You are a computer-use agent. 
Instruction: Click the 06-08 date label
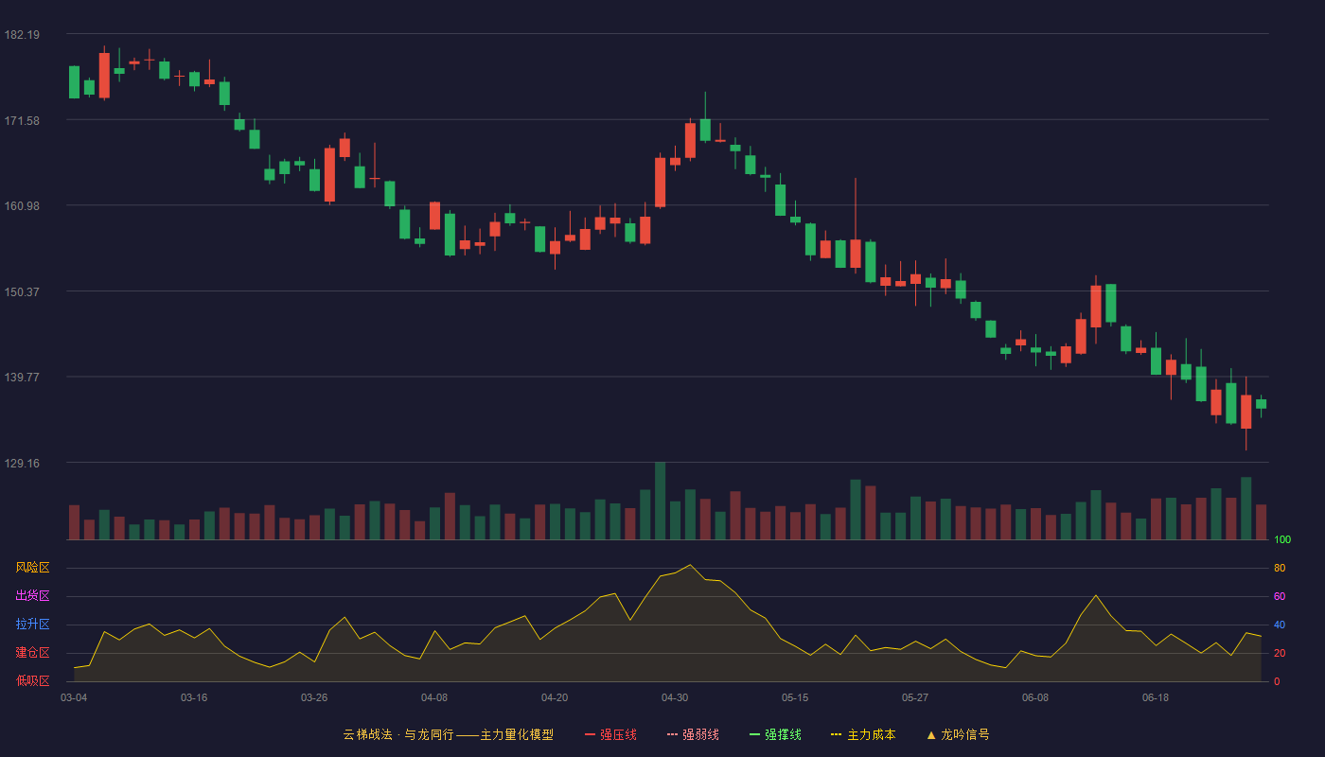(1035, 697)
